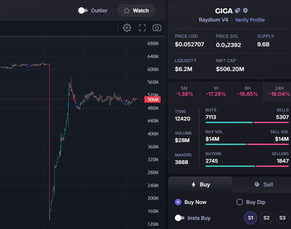The width and height of the screenshot is (291, 229).
Task: Click the $28M volume value
Action: click(x=182, y=140)
